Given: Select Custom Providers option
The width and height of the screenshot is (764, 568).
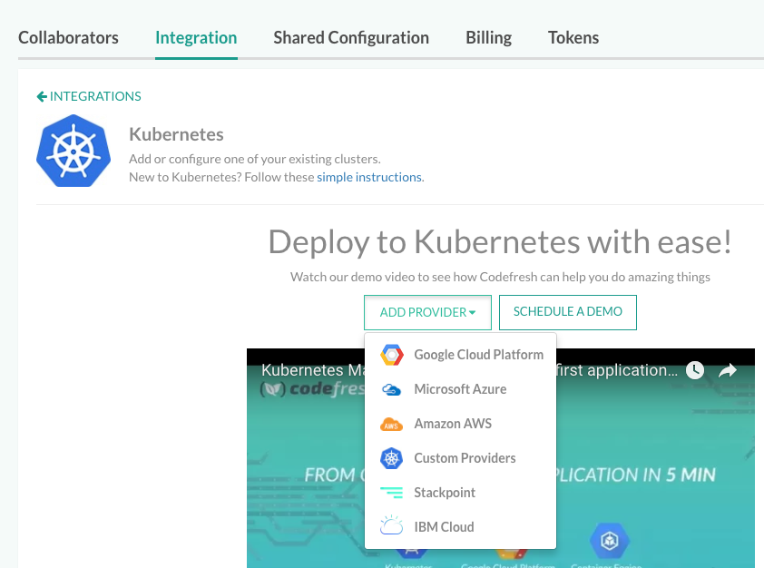Looking at the screenshot, I should pos(460,458).
